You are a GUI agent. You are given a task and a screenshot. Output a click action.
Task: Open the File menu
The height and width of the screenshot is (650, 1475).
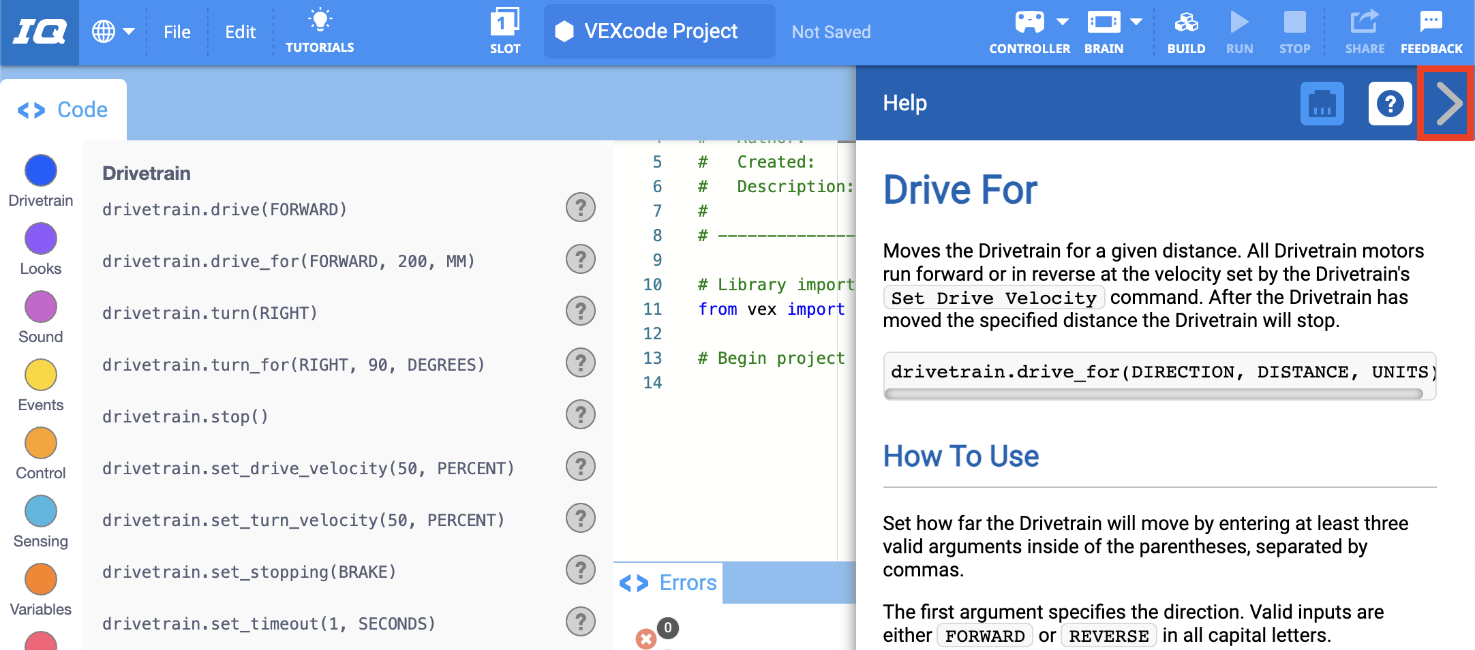pos(177,31)
